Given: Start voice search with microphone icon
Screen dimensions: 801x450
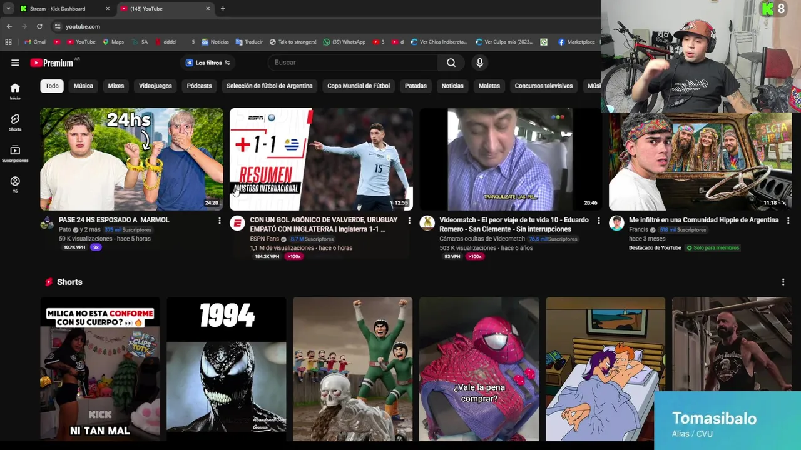Looking at the screenshot, I should tap(479, 62).
